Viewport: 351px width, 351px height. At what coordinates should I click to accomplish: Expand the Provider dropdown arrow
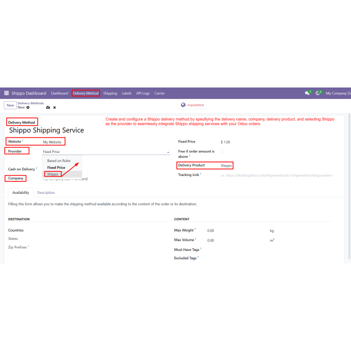[168, 152]
